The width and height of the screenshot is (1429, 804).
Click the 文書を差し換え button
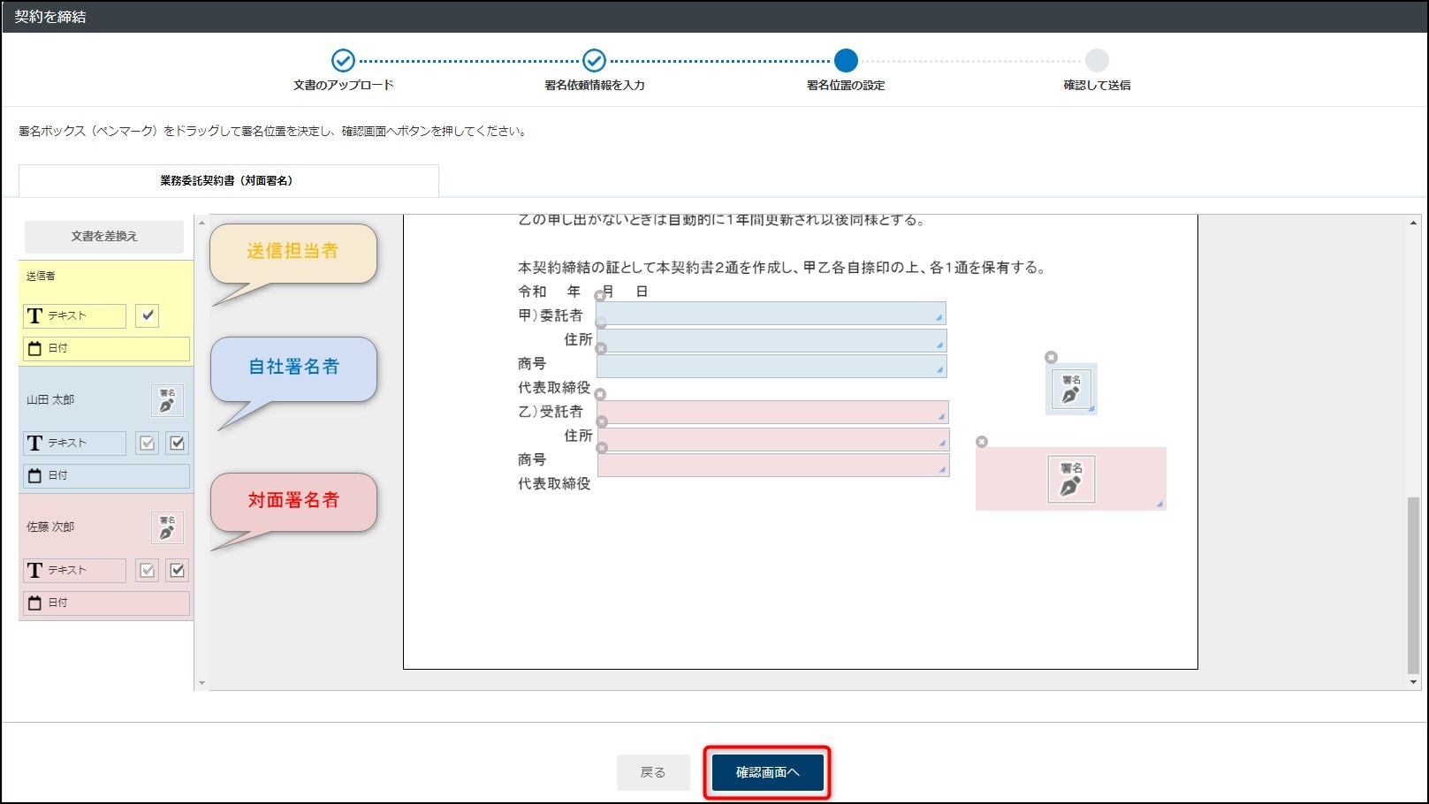(x=103, y=236)
